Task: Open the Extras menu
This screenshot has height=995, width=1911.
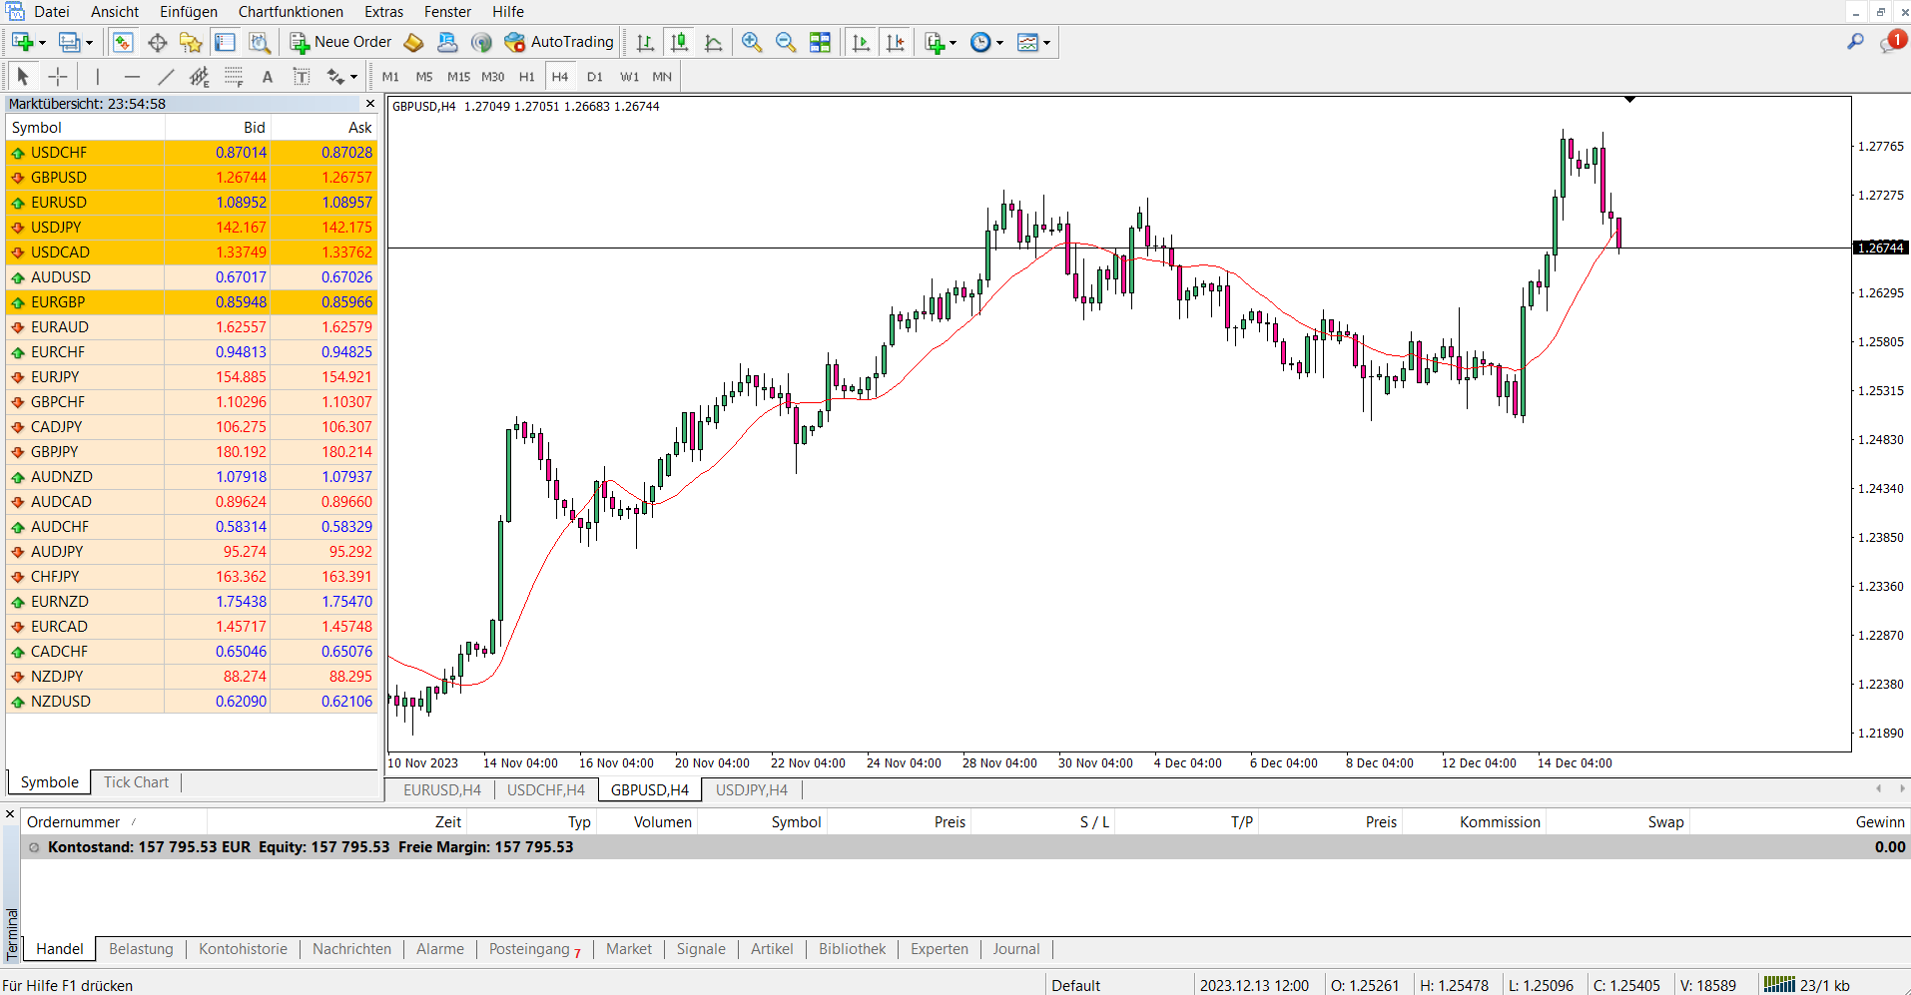Action: [383, 11]
